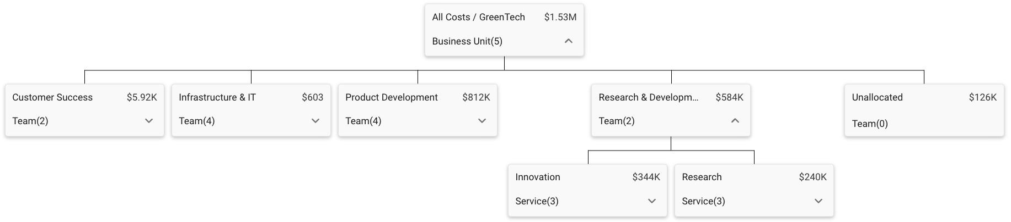The image size is (1011, 222).
Task: Select the All Costs / GreenTech title
Action: coord(478,17)
